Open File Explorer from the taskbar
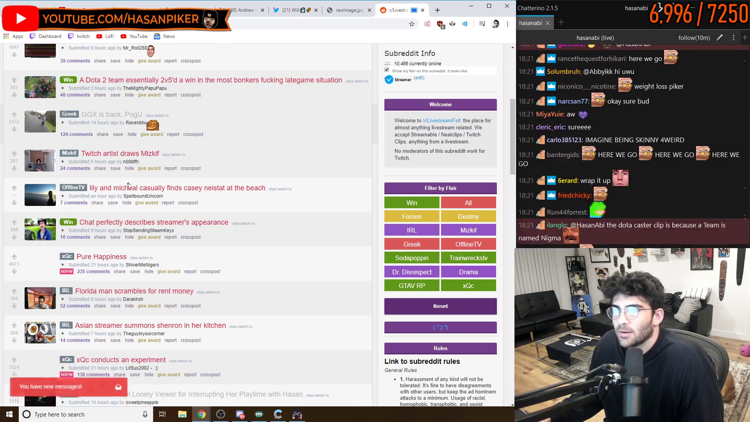The height and width of the screenshot is (422, 750). tap(182, 414)
